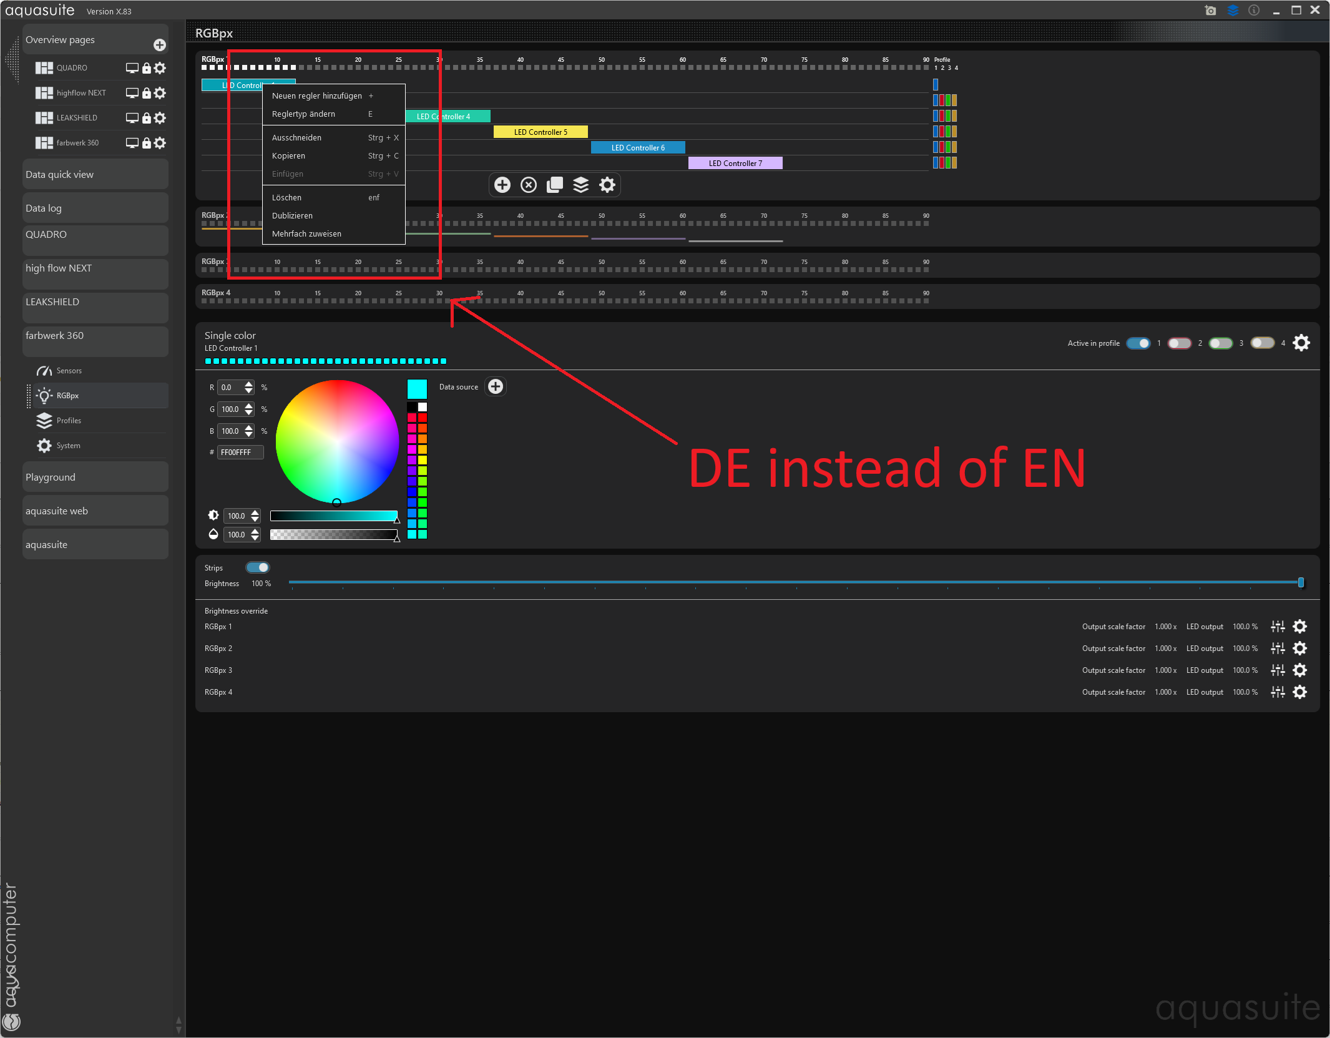The image size is (1330, 1038).
Task: Expand the Data quick view section
Action: point(95,175)
